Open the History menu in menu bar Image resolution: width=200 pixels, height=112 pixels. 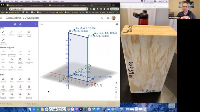(27, 1)
